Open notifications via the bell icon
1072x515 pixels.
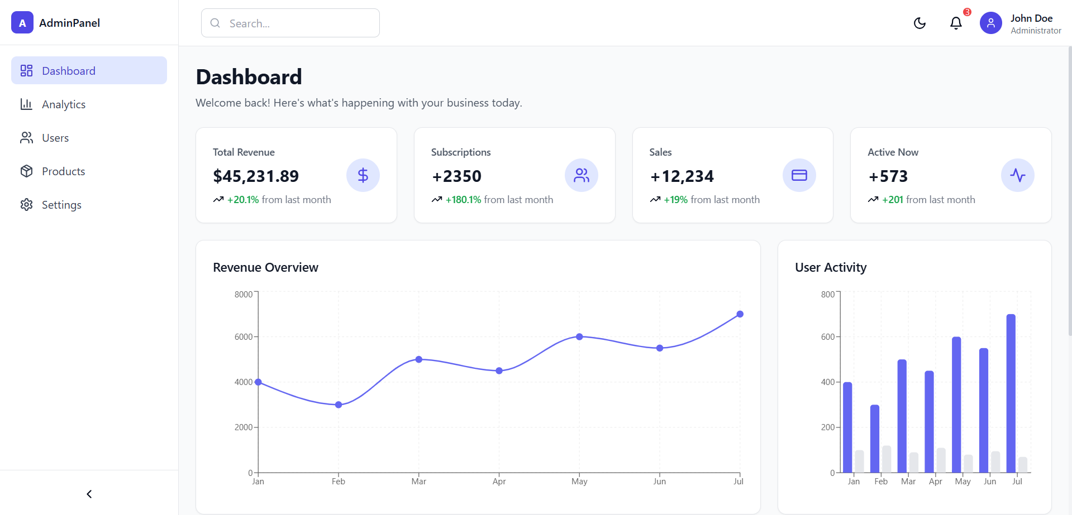coord(956,23)
